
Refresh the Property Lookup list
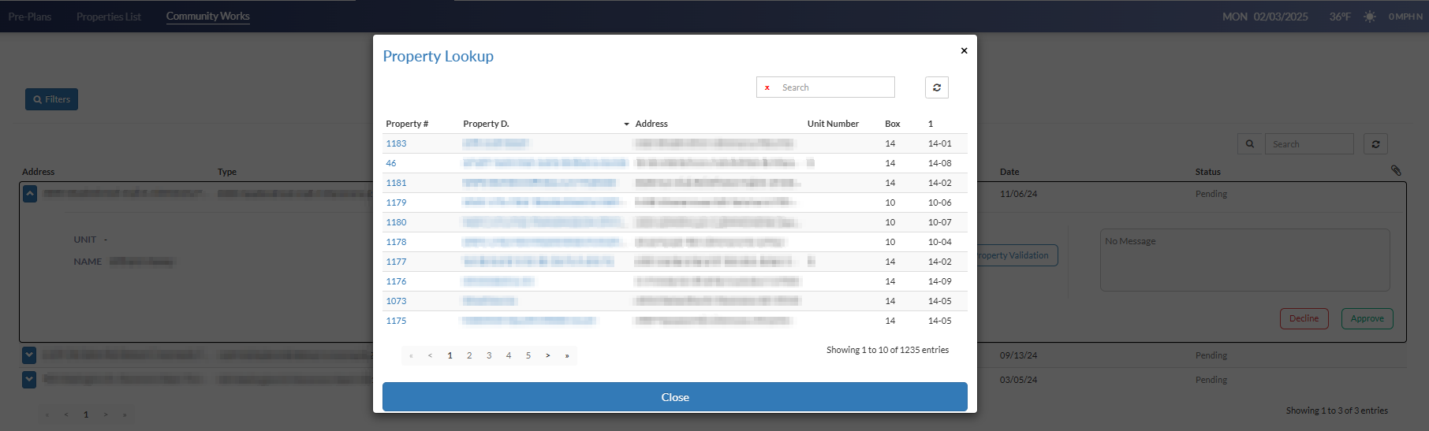point(936,87)
